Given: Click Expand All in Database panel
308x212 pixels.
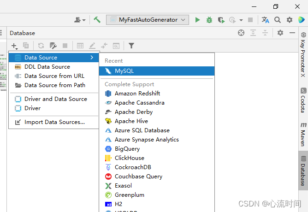Looking at the screenshot, I should pos(253,33).
